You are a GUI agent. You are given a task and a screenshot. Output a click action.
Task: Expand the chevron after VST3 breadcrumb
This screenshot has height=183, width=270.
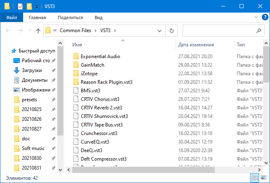pyautogui.click(x=115, y=30)
